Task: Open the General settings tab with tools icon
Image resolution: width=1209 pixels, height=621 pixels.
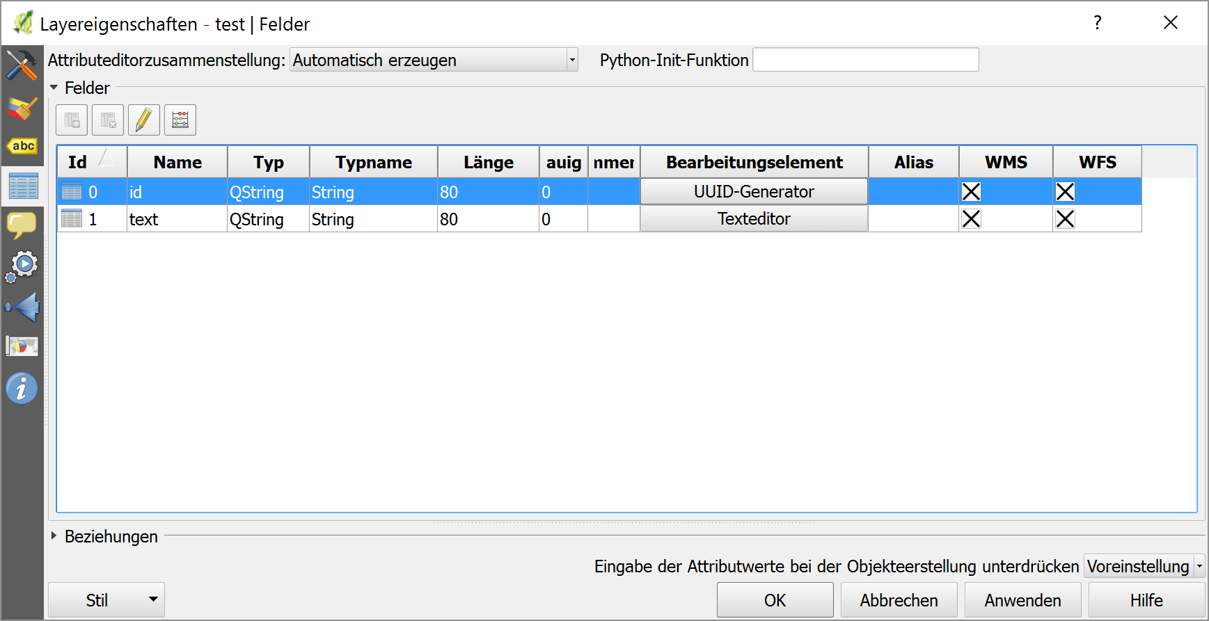Action: [x=22, y=65]
